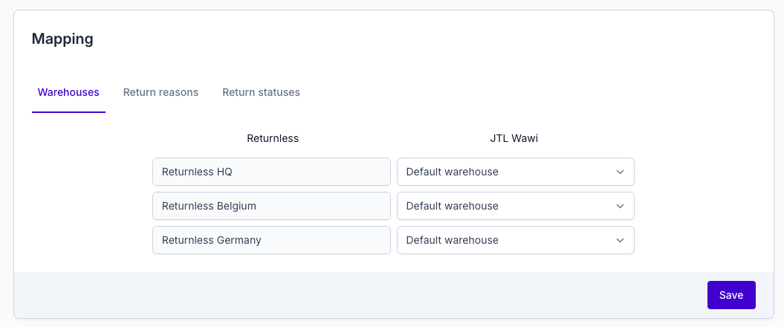Click the gray footer bar left of Save
The image size is (784, 327).
point(357,295)
